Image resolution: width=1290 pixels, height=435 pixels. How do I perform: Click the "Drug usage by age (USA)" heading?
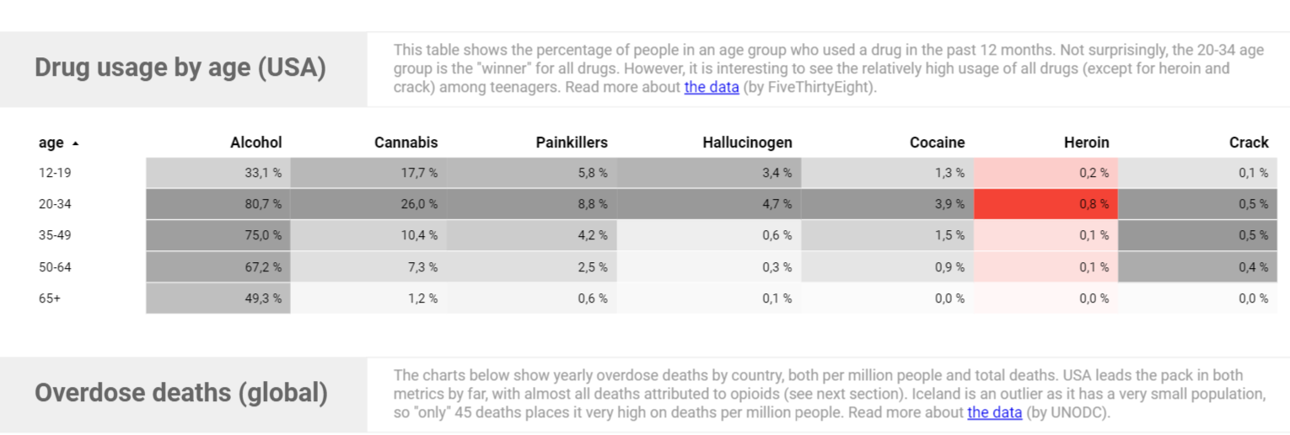[x=180, y=67]
